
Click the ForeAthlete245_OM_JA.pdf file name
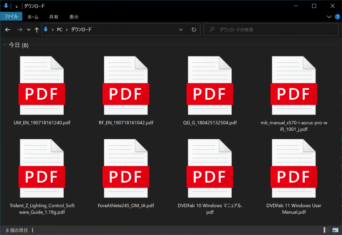tap(126, 206)
